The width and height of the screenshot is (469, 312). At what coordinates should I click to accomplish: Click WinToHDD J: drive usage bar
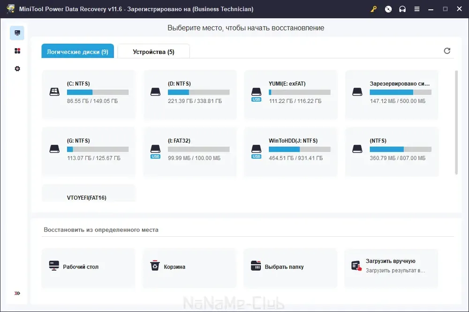tap(300, 149)
